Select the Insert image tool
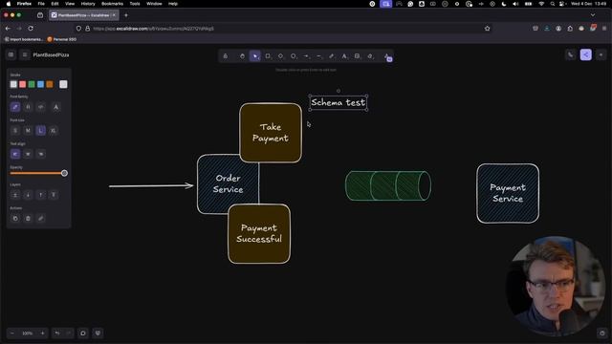 pyautogui.click(x=357, y=56)
